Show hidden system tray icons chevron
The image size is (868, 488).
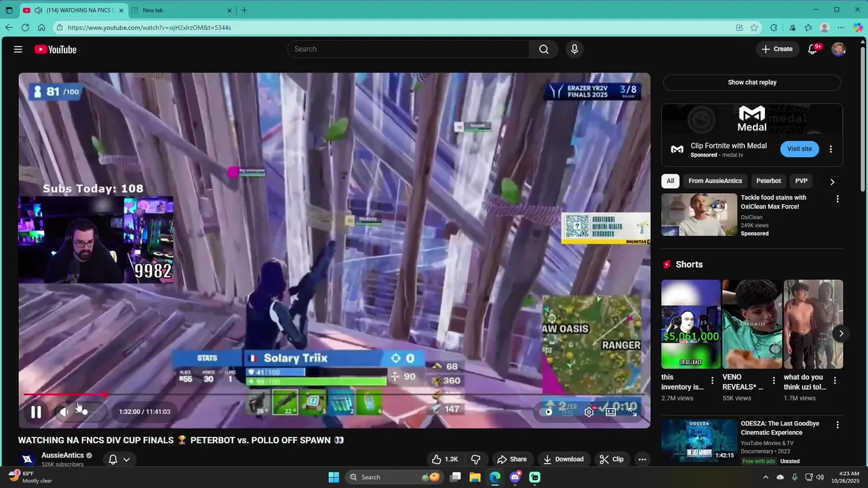click(766, 477)
